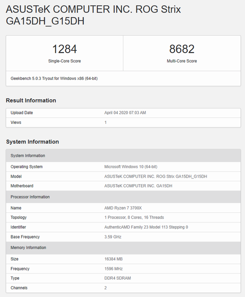Click the Single-Core Score label

point(64,61)
